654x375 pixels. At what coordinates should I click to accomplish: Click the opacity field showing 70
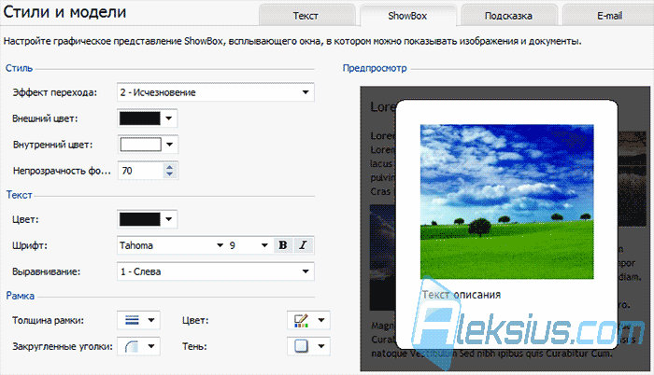pyautogui.click(x=140, y=171)
